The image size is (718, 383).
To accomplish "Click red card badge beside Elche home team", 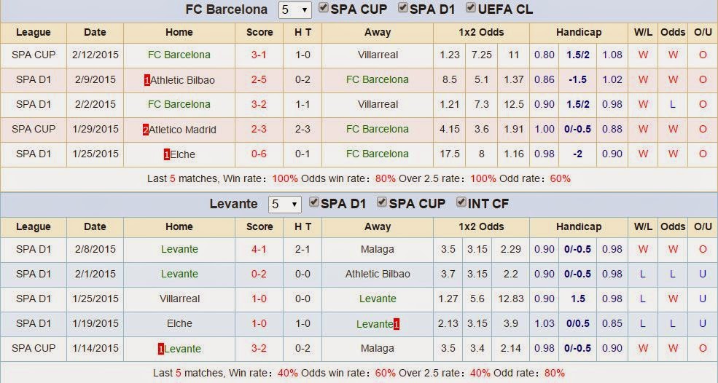I will 167,154.
